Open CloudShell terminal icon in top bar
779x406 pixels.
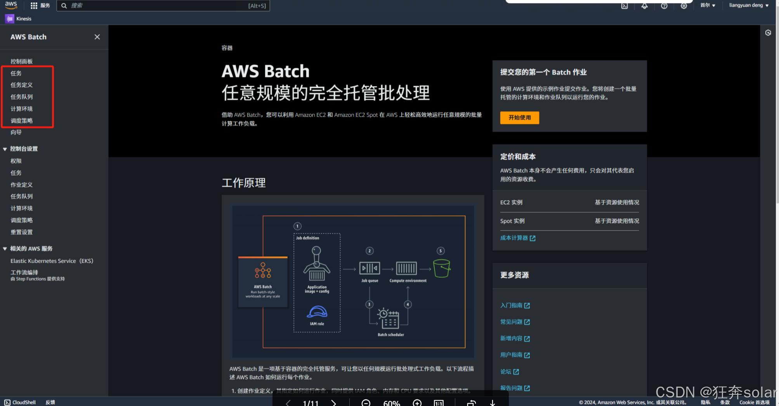click(625, 5)
